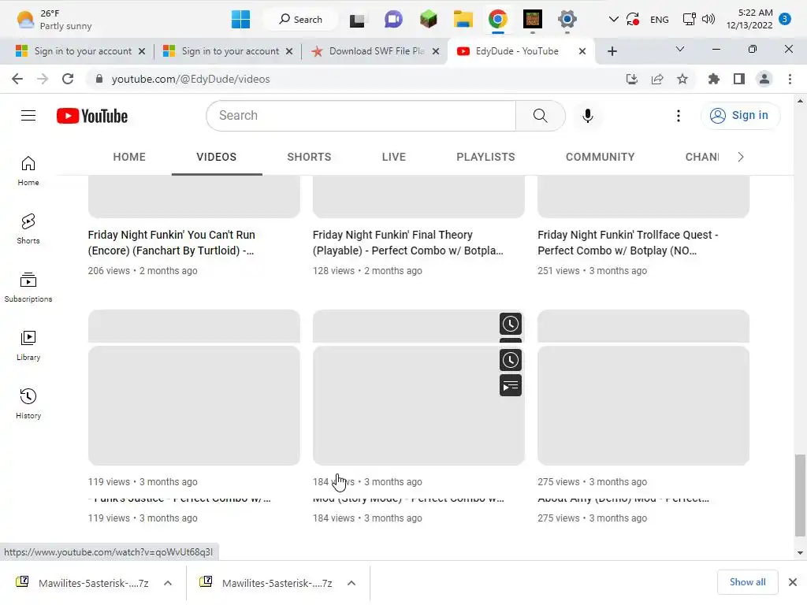Viewport: 807px width, 605px height.
Task: Open the YouTube hamburger guide menu
Action: (28, 116)
